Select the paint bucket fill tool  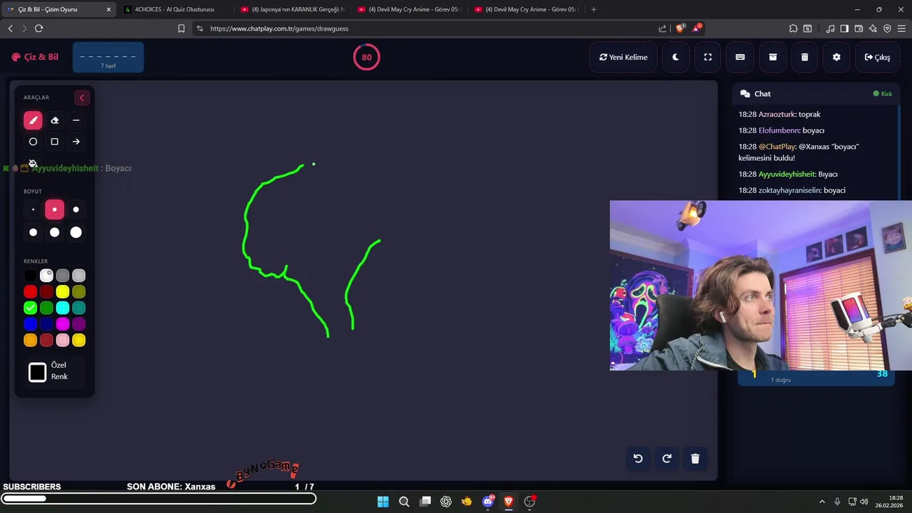[33, 163]
